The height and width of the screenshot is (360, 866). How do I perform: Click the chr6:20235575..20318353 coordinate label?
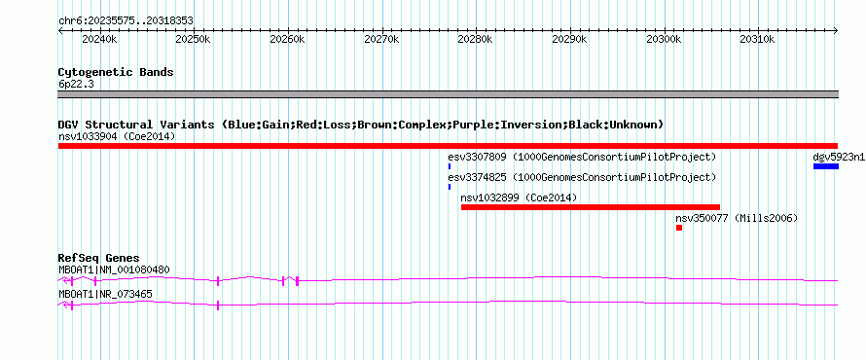[x=126, y=21]
